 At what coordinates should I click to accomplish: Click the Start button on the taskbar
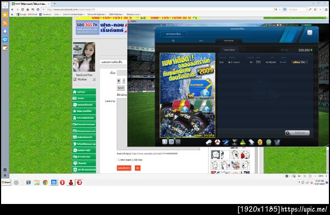coord(6,182)
